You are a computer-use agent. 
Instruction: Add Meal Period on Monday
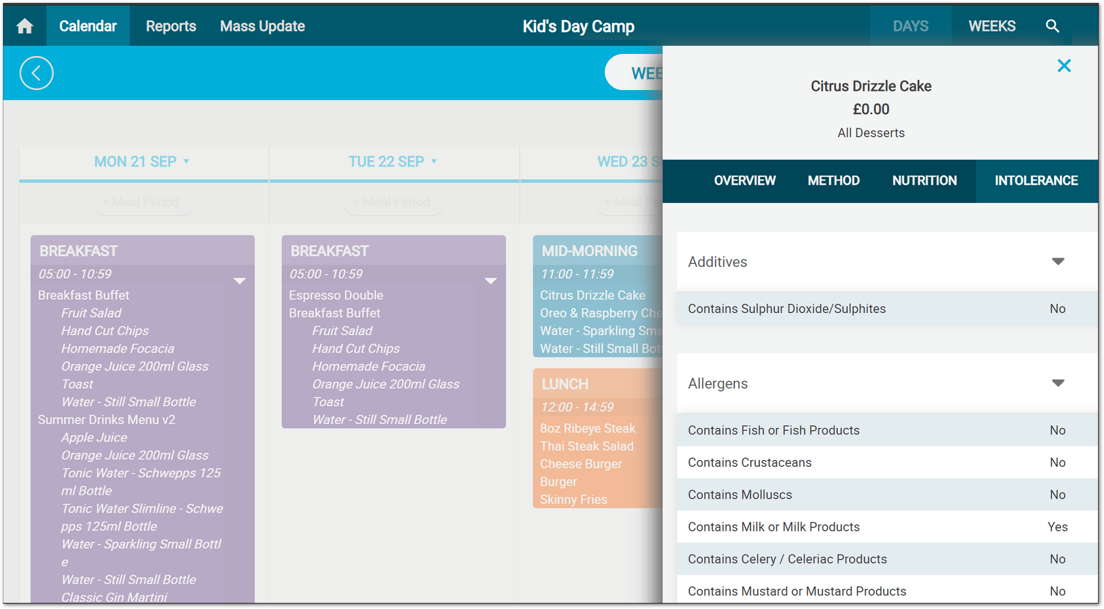143,202
